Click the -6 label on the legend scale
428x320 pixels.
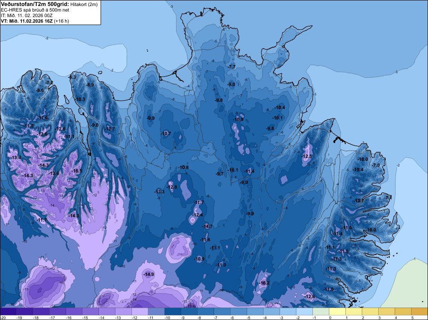[x=231, y=317]
